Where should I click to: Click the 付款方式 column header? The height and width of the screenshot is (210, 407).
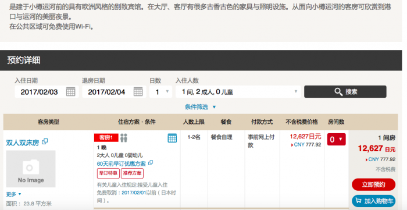262,122
